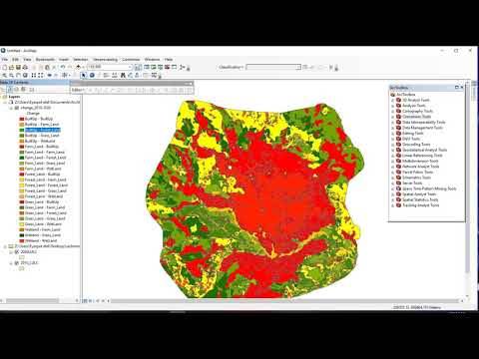Select the Network Analyst Tools toolbox row

click(420, 167)
